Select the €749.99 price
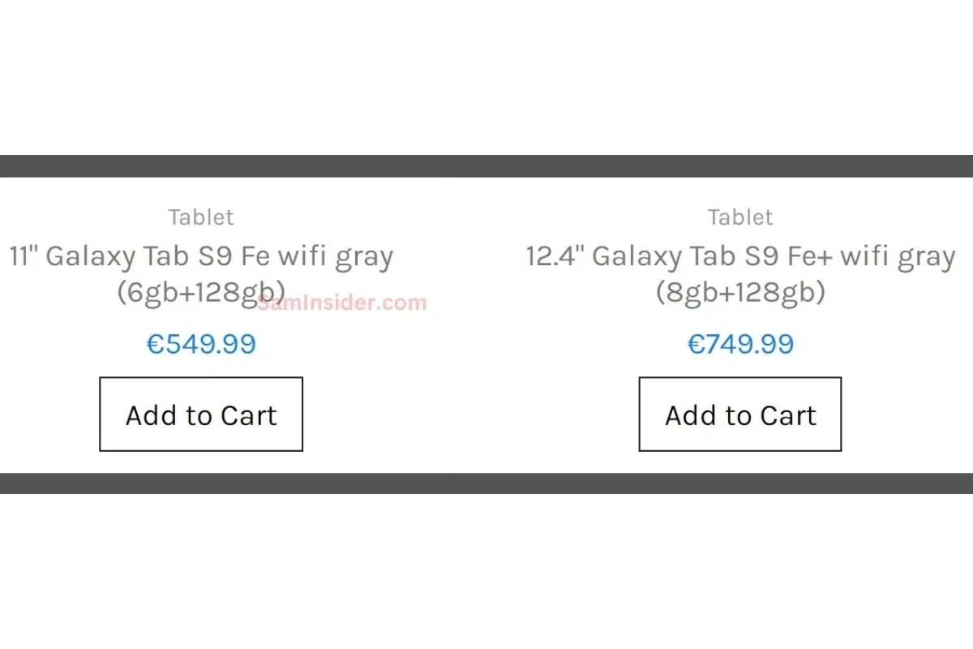973x649 pixels. pyautogui.click(x=740, y=344)
